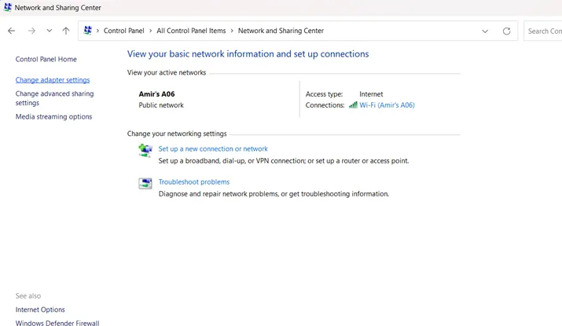Go up one level with the Up arrow

(66, 31)
